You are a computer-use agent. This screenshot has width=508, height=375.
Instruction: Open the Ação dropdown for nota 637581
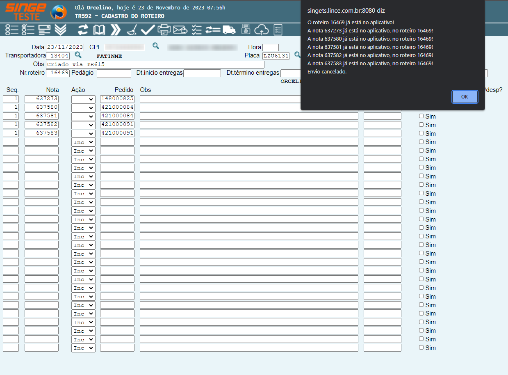pos(83,116)
